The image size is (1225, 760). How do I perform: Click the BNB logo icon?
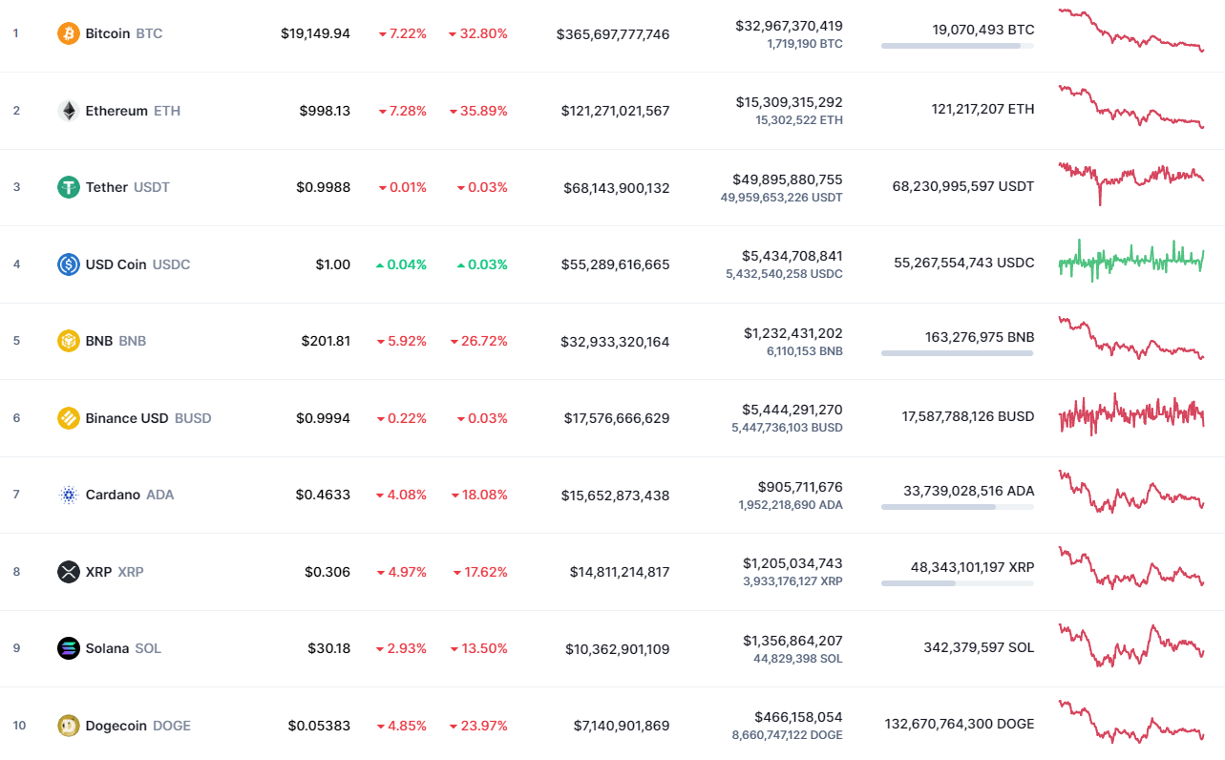click(68, 341)
